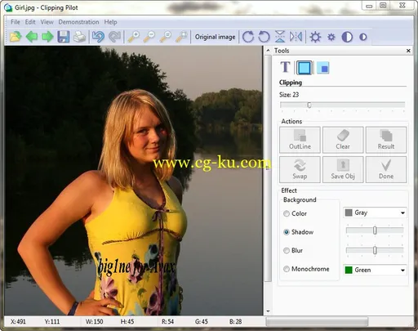
Task: Click the clipping Size slider handle
Action: (x=309, y=105)
